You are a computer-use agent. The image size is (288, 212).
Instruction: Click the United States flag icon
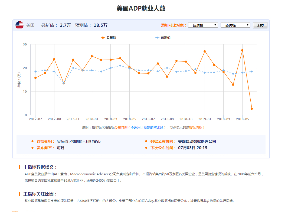coord(19,25)
